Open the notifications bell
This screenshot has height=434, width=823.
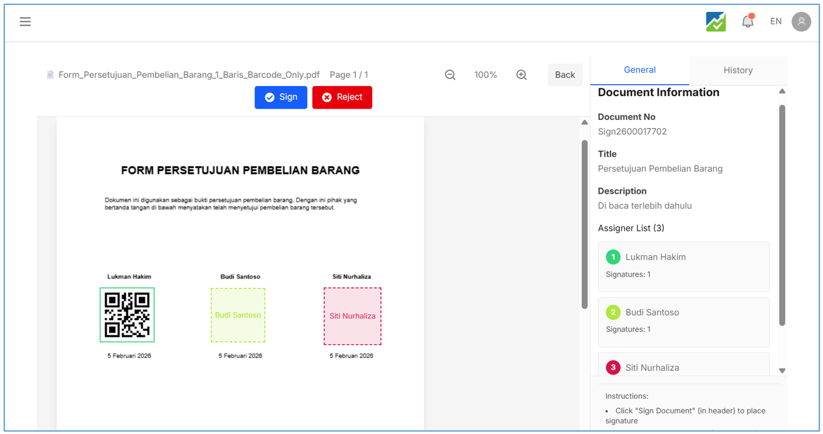point(747,22)
